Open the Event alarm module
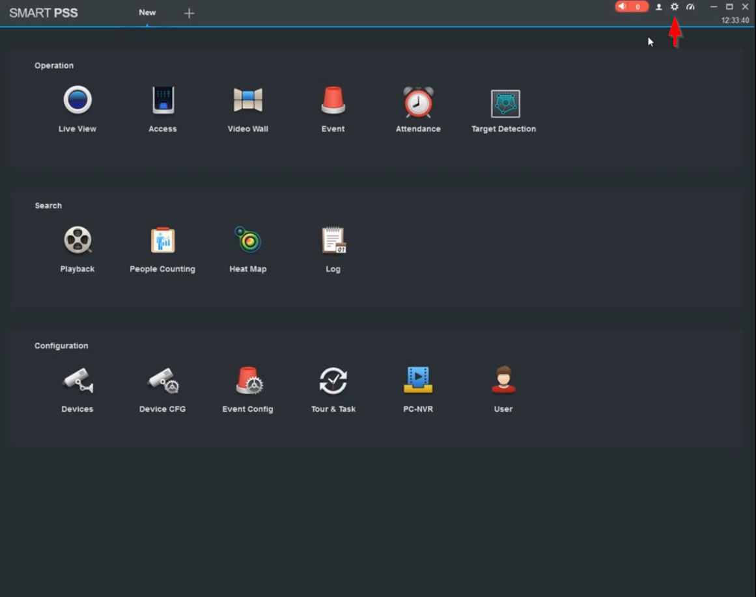 pos(333,109)
